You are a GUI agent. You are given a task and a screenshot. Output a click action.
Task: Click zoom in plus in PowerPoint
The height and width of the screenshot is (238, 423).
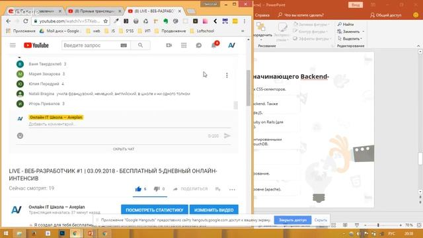[x=401, y=225]
